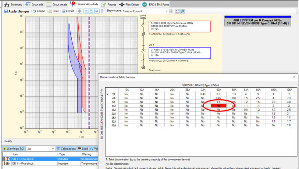Viewport: 299px width, 169px height.
Task: Click the '125A' column header
Action: (289, 90)
